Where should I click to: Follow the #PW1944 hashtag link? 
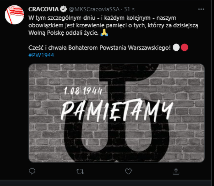pos(41,55)
